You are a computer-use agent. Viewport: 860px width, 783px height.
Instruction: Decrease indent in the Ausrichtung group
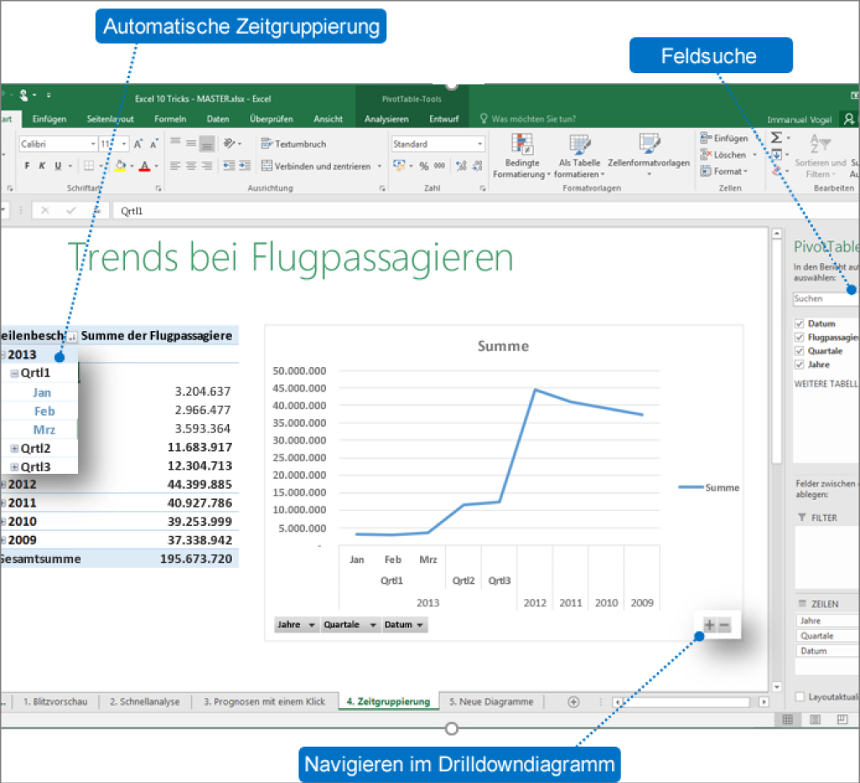coord(229,166)
